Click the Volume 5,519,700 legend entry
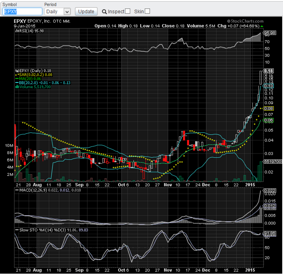 [33, 87]
